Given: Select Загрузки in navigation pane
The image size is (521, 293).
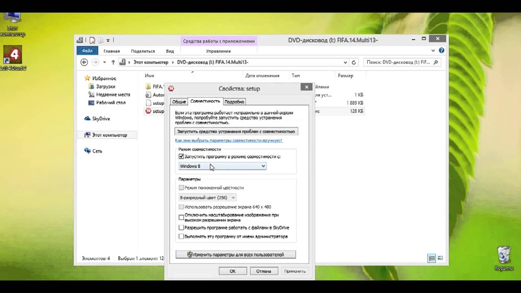Looking at the screenshot, I should 102,86.
